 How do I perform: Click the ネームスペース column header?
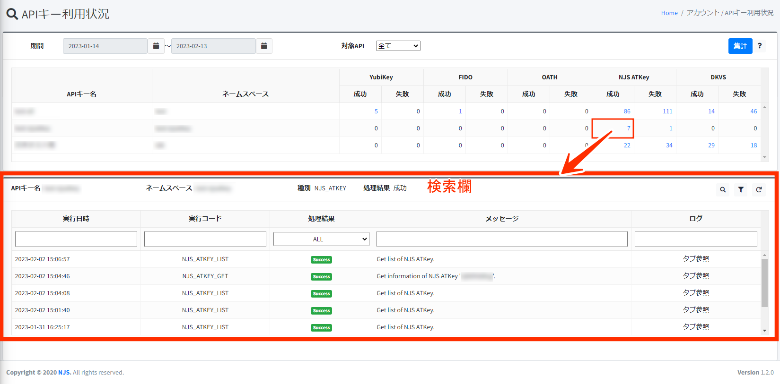(x=245, y=94)
